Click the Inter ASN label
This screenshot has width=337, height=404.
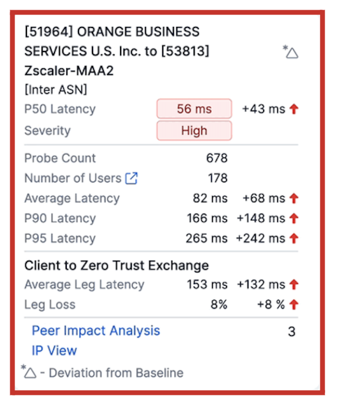(x=55, y=90)
